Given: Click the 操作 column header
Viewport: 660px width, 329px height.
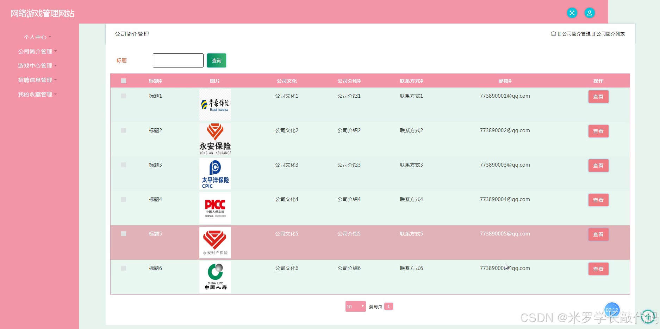Looking at the screenshot, I should click(598, 81).
